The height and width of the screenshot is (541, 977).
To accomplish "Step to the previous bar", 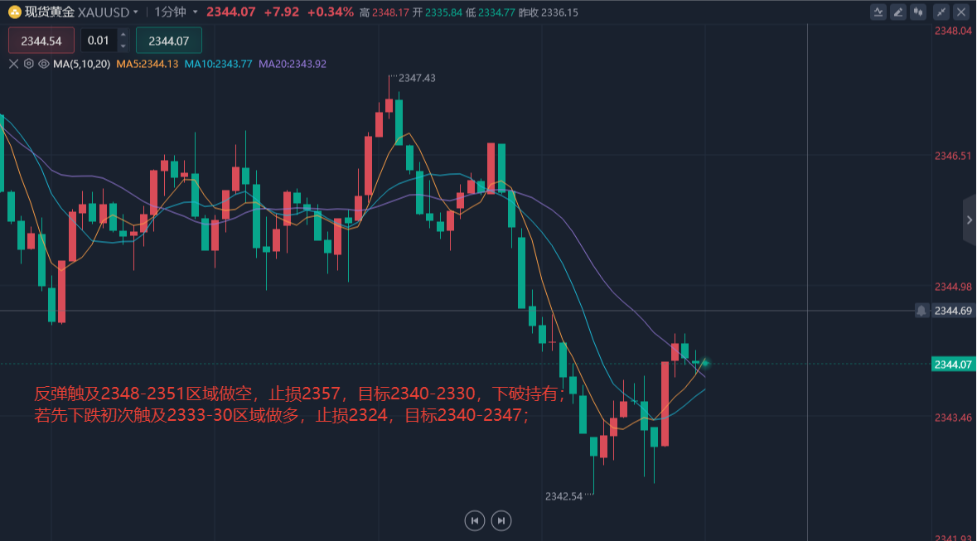I will point(474,519).
